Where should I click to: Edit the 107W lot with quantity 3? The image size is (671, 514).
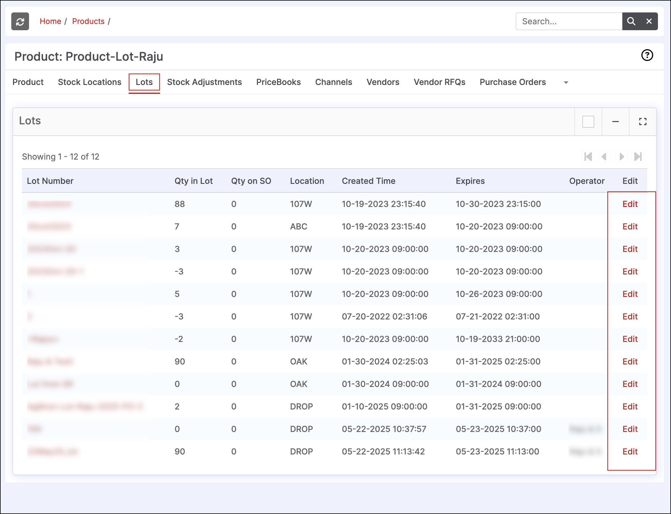[x=630, y=249]
